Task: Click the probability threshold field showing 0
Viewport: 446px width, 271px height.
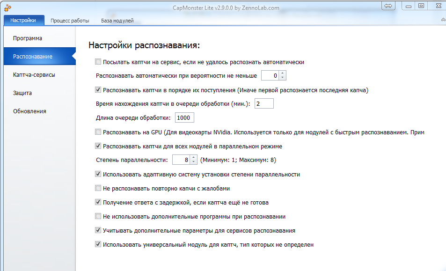Action: tap(270, 76)
